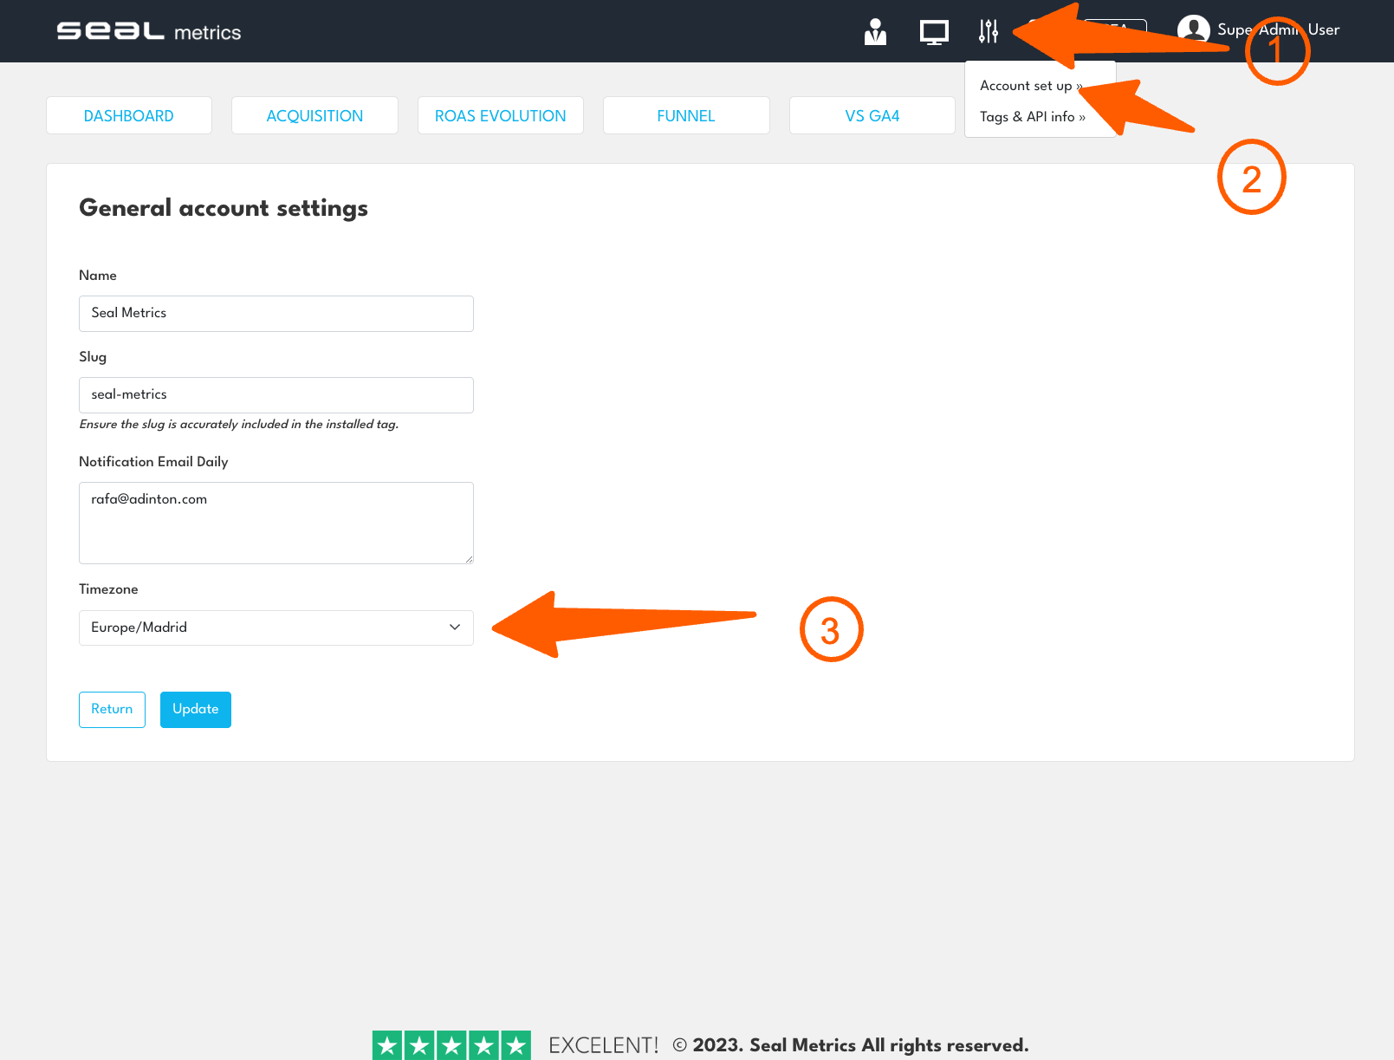This screenshot has height=1060, width=1394.
Task: Focus the Name field containing Seal Metrics
Action: 276,314
